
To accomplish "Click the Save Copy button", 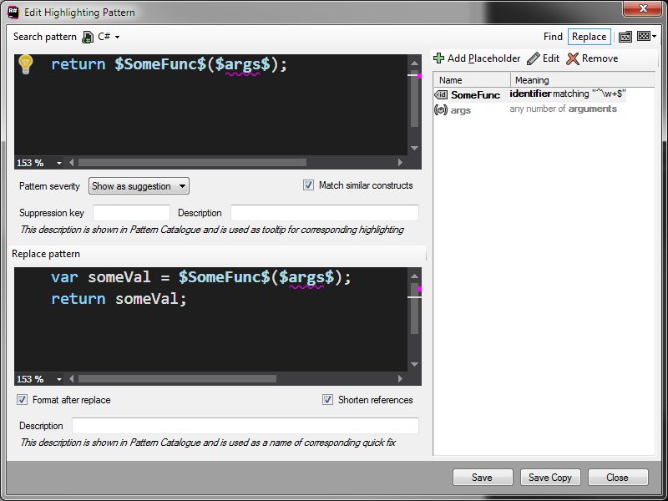I will [x=550, y=477].
